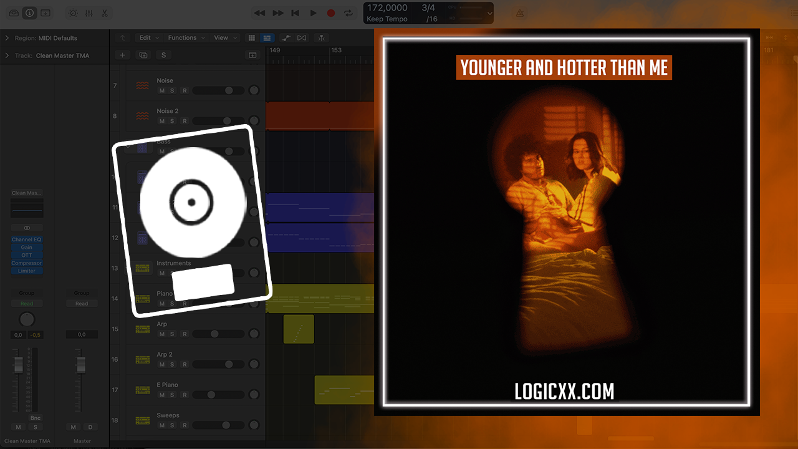The height and width of the screenshot is (449, 798).
Task: Open Smart Controls dial icon
Action: click(73, 13)
